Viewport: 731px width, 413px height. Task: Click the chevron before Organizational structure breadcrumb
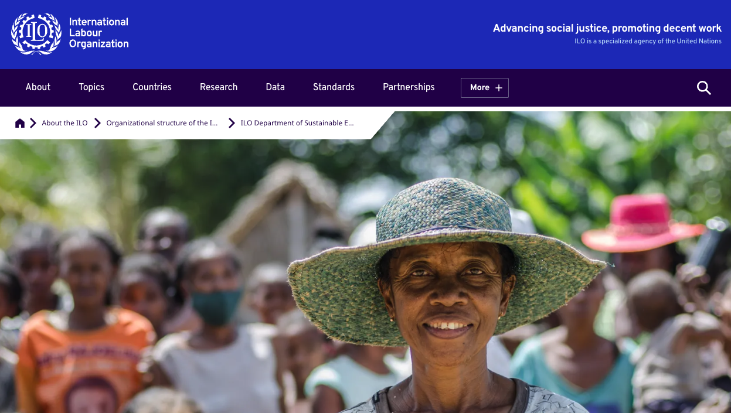(x=97, y=123)
